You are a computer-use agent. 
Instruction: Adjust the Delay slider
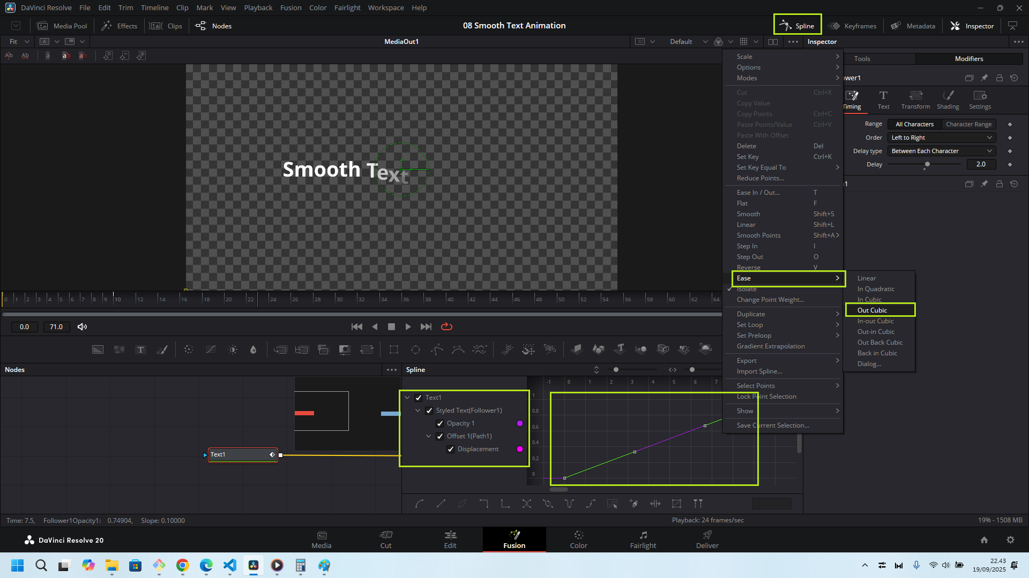927,164
